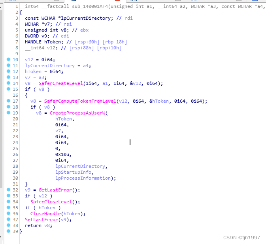266x244 pixels.
Task: Click &v12 argument in SaferCreateLevel call
Action: point(136,83)
